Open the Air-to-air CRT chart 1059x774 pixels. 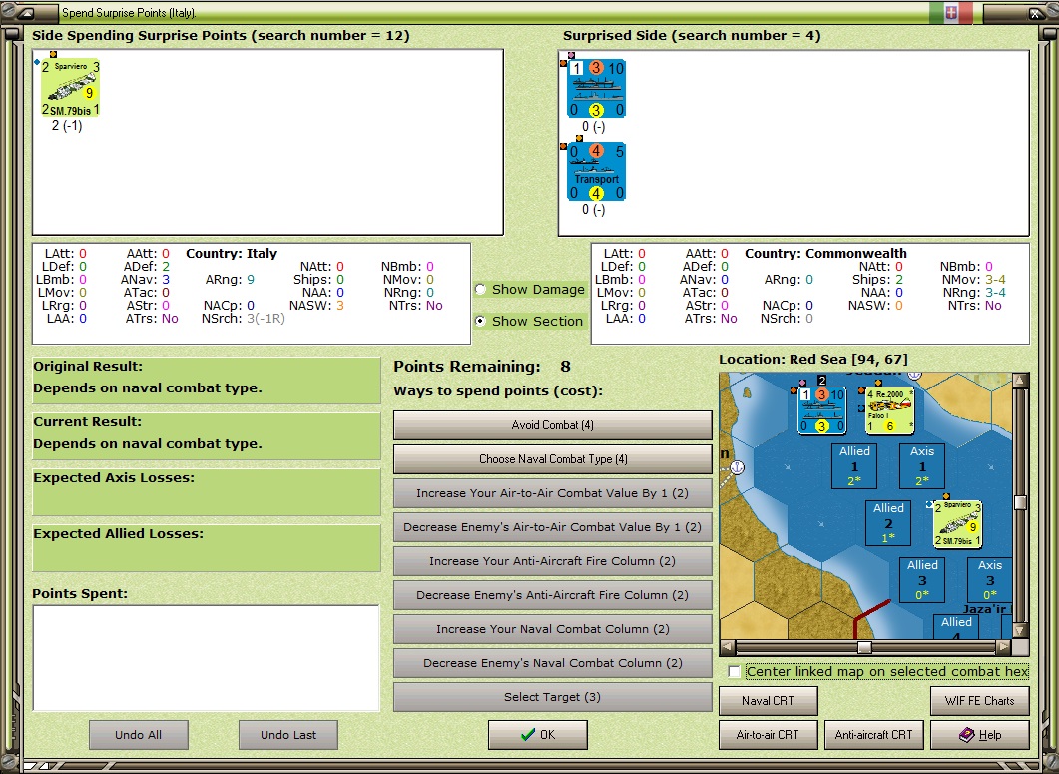pyautogui.click(x=768, y=735)
